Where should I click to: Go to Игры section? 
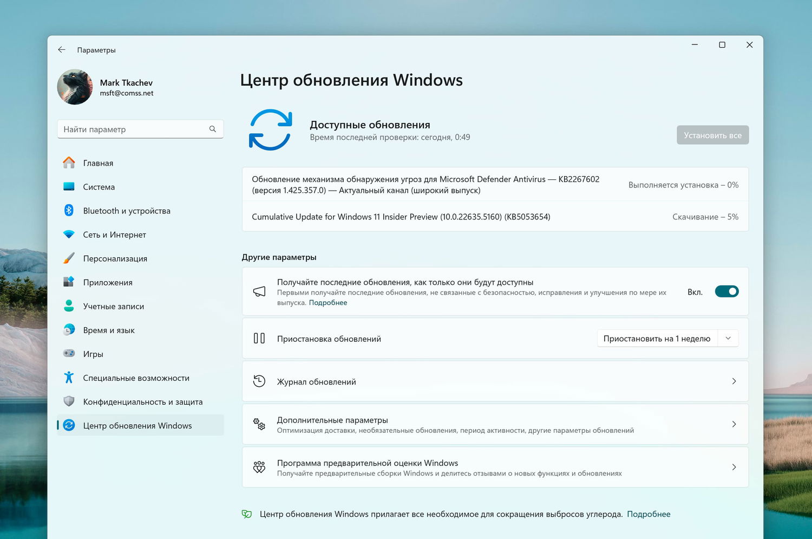[x=140, y=354]
